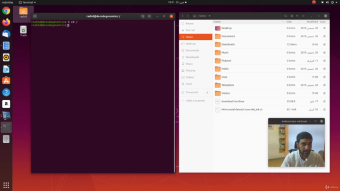Open Thunderbird mail from the dock
340x191 pixels.
pyautogui.click(x=6, y=34)
